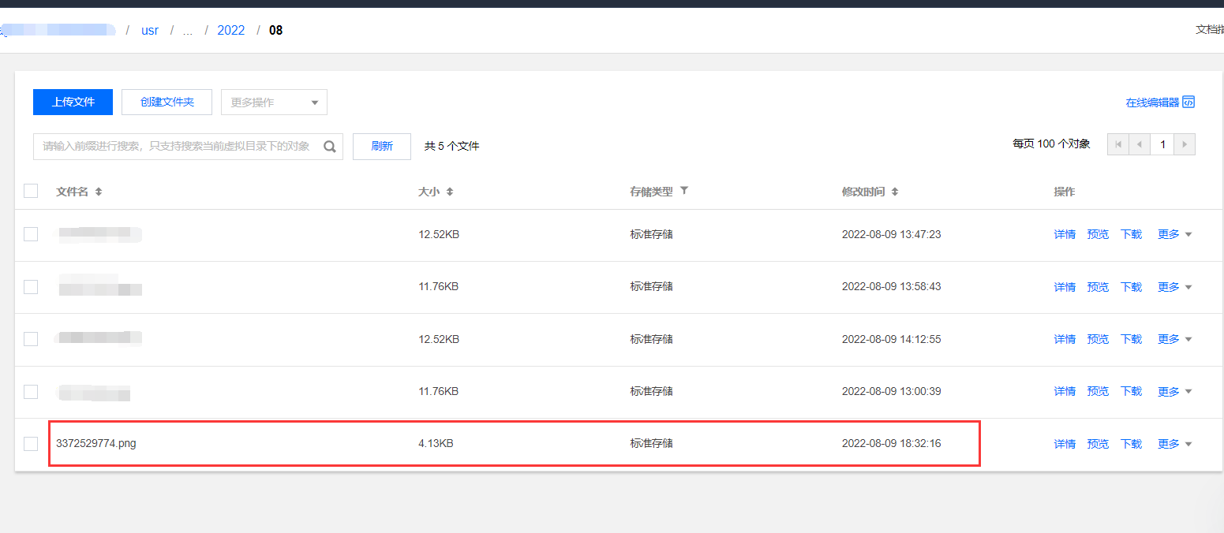Click 下载 for 3372529774.png
The image size is (1224, 533).
1131,444
